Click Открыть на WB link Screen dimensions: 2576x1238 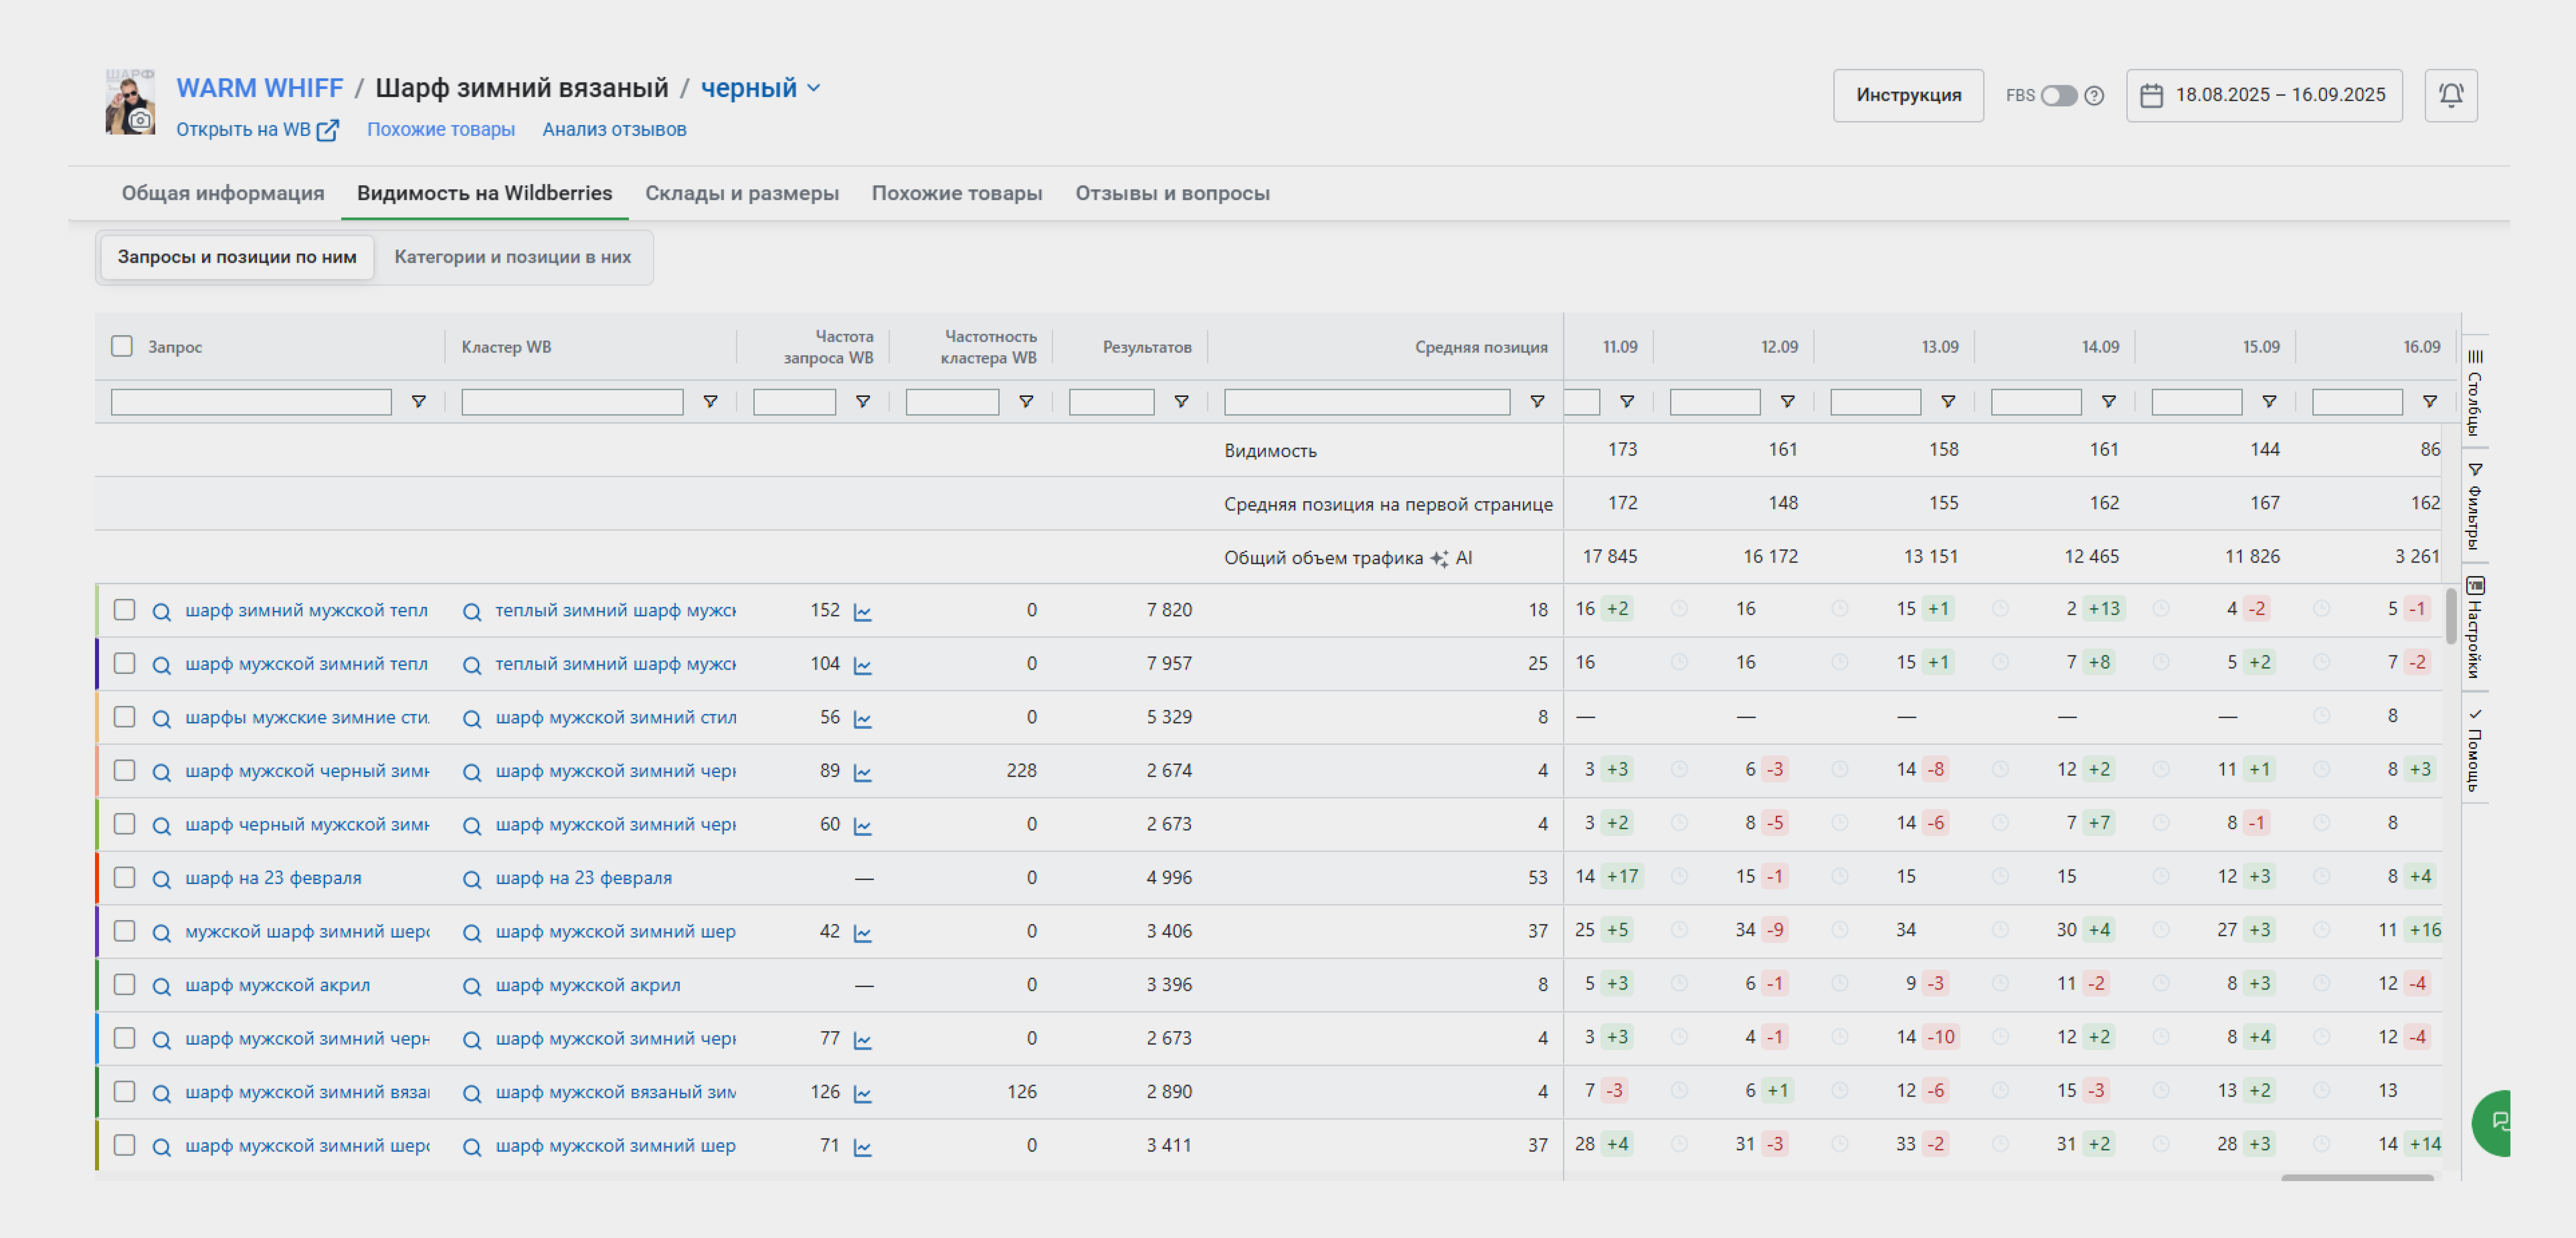(243, 130)
